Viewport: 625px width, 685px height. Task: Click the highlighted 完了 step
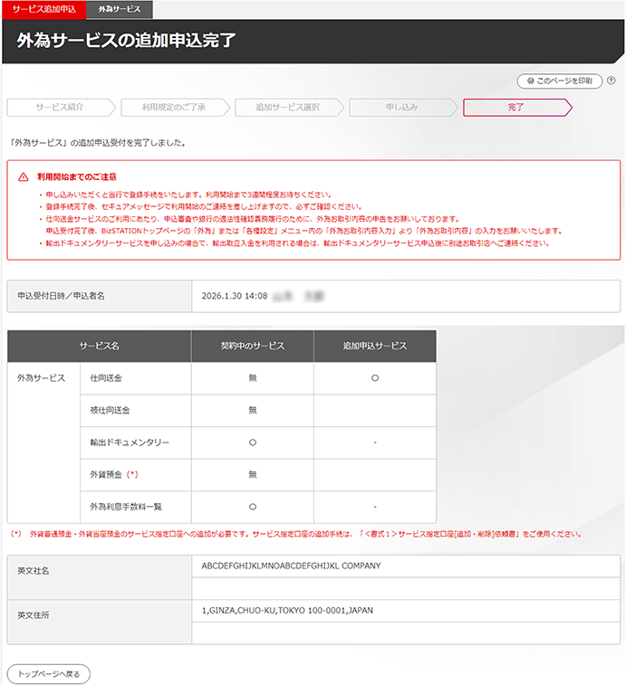pos(514,108)
